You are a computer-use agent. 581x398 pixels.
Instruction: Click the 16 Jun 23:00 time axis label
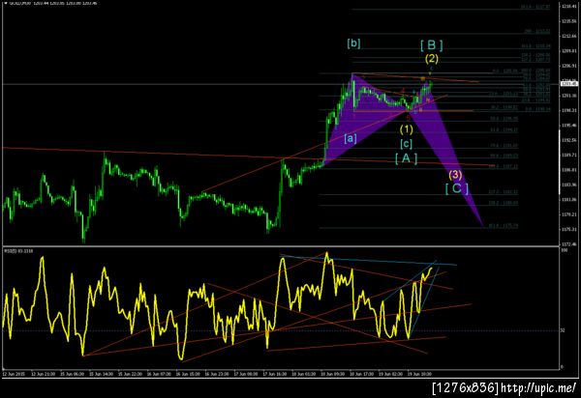point(217,374)
